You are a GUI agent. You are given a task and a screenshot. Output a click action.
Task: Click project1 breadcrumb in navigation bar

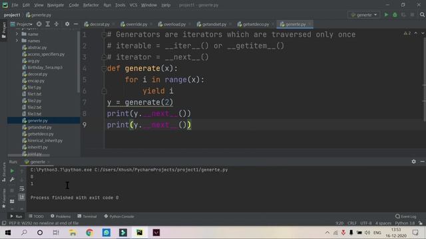(x=12, y=15)
